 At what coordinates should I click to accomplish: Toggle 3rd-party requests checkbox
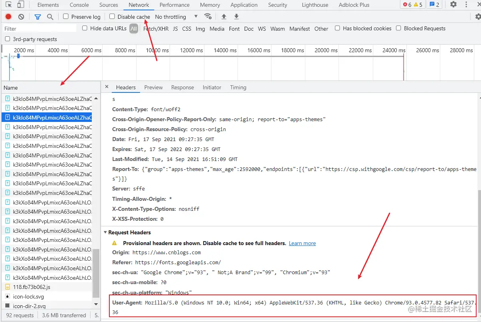click(8, 39)
